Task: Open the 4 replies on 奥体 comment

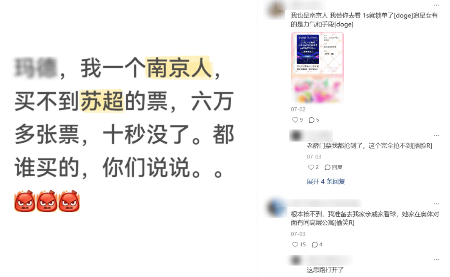Action: coord(317,244)
